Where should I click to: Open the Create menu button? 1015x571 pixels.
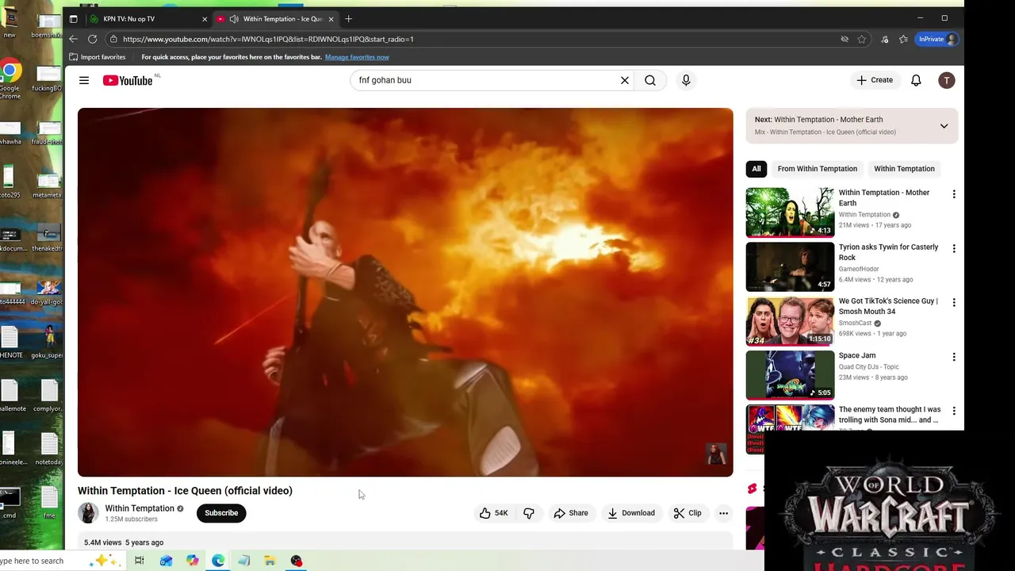[875, 80]
